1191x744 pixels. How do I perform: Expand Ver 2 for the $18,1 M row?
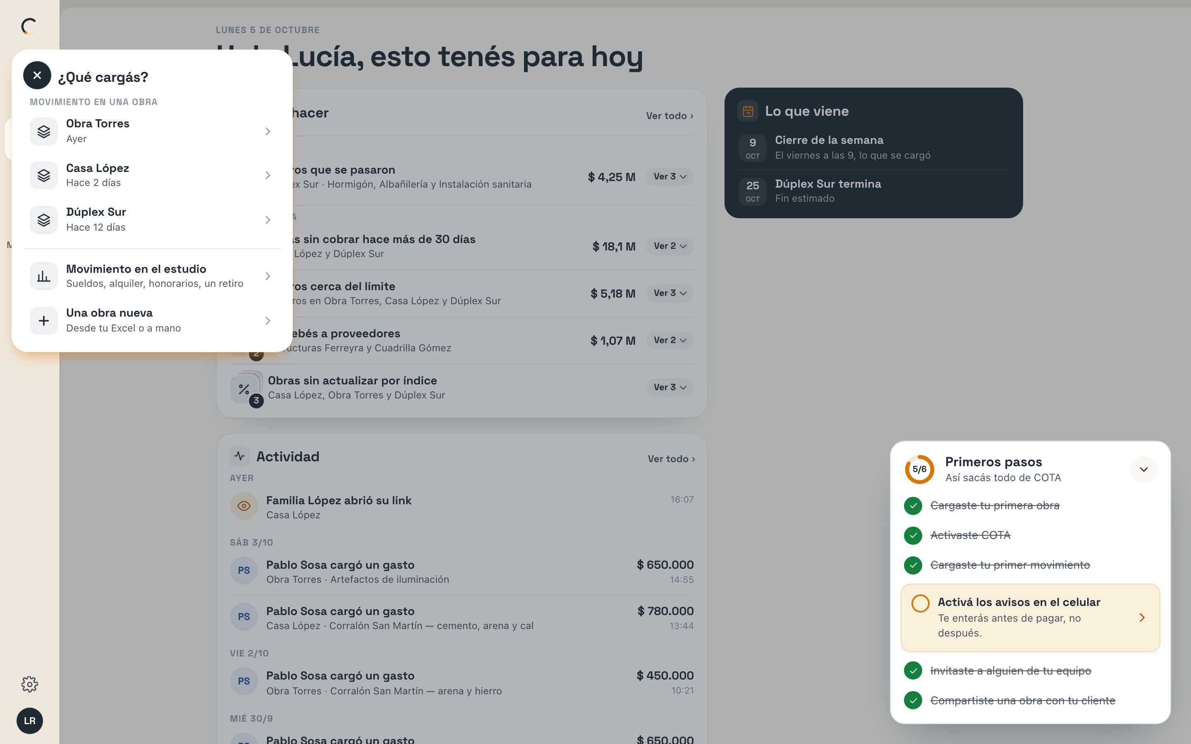[670, 246]
